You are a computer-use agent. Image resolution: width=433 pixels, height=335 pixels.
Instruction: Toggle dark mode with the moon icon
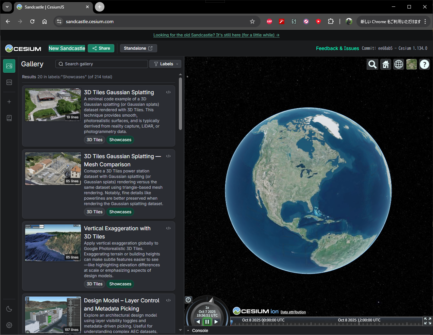pos(9,309)
